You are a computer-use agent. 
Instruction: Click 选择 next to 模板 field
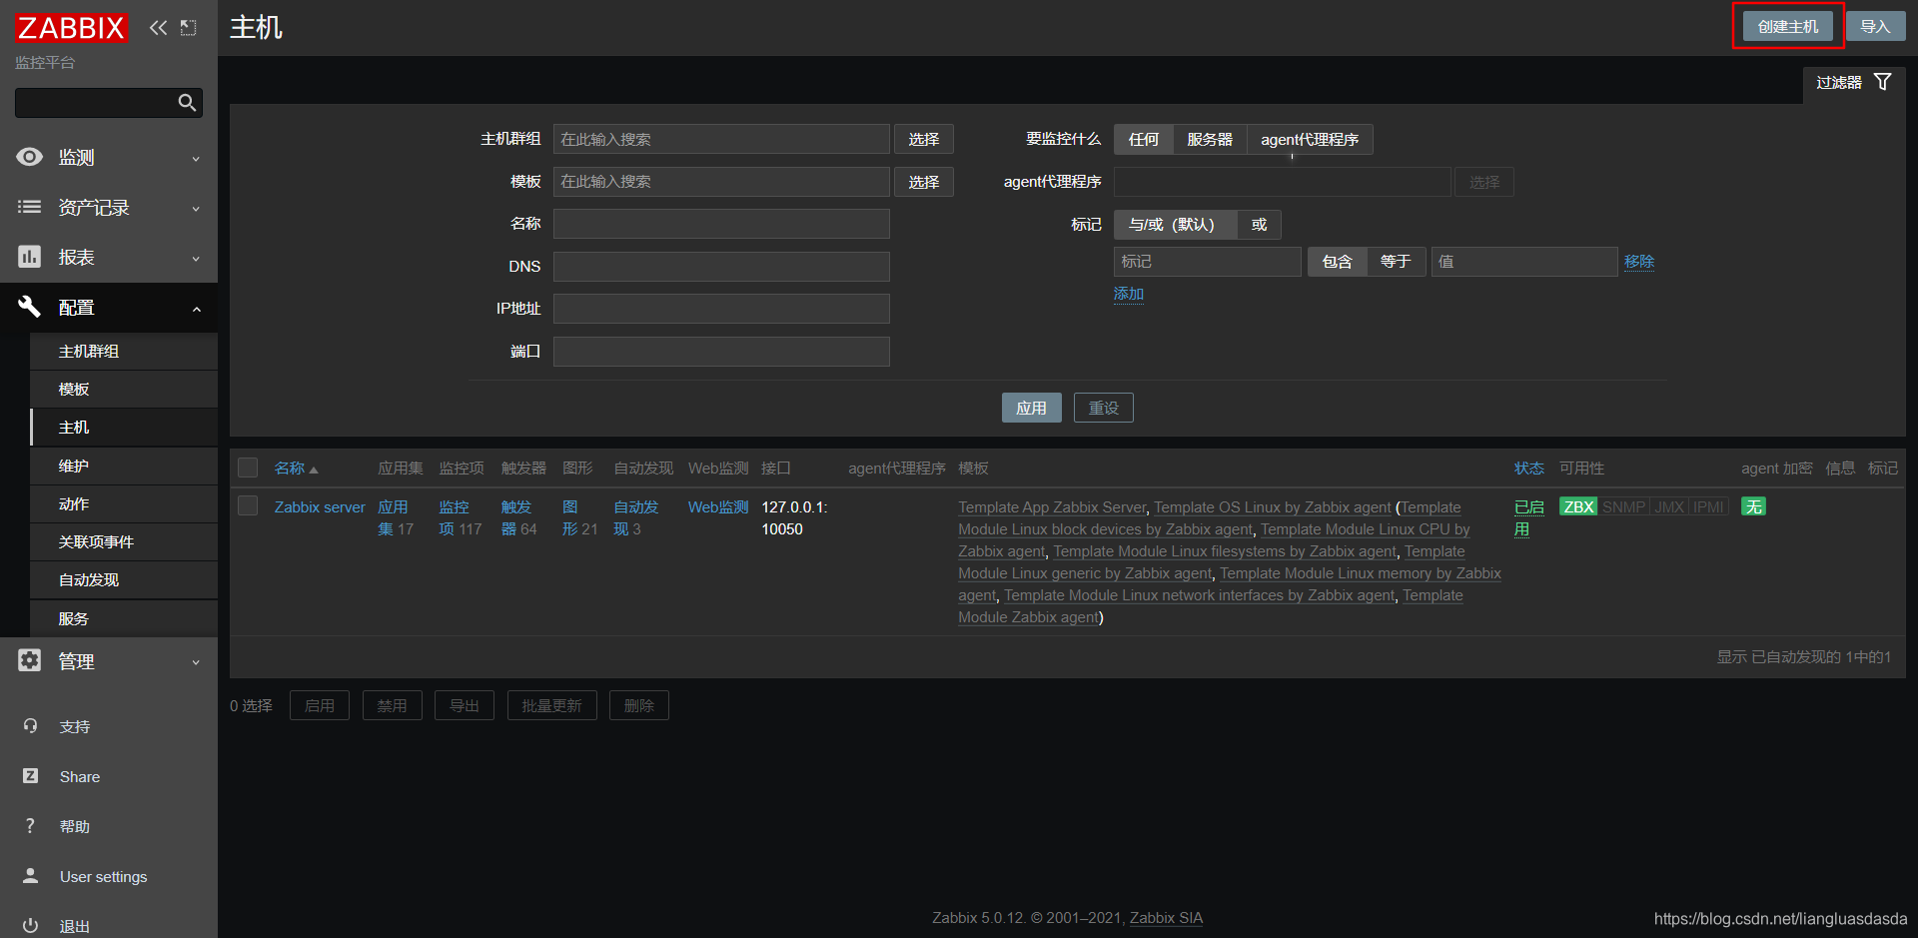[x=924, y=182]
